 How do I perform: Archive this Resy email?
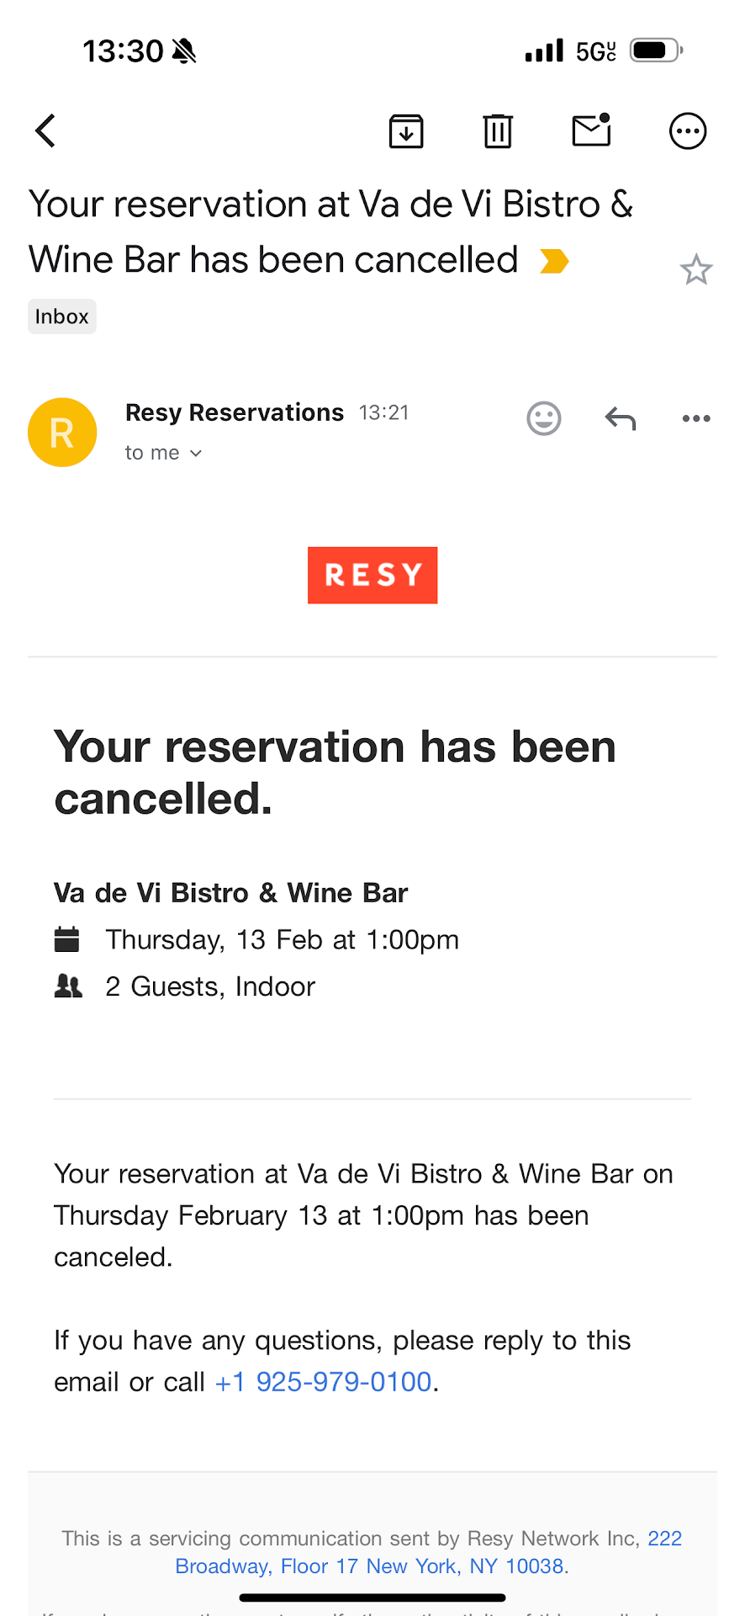[406, 131]
